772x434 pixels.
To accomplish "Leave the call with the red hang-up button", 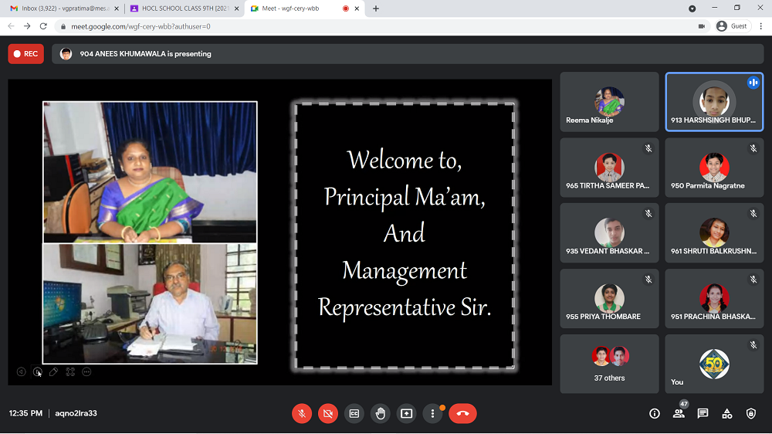I will click(462, 414).
